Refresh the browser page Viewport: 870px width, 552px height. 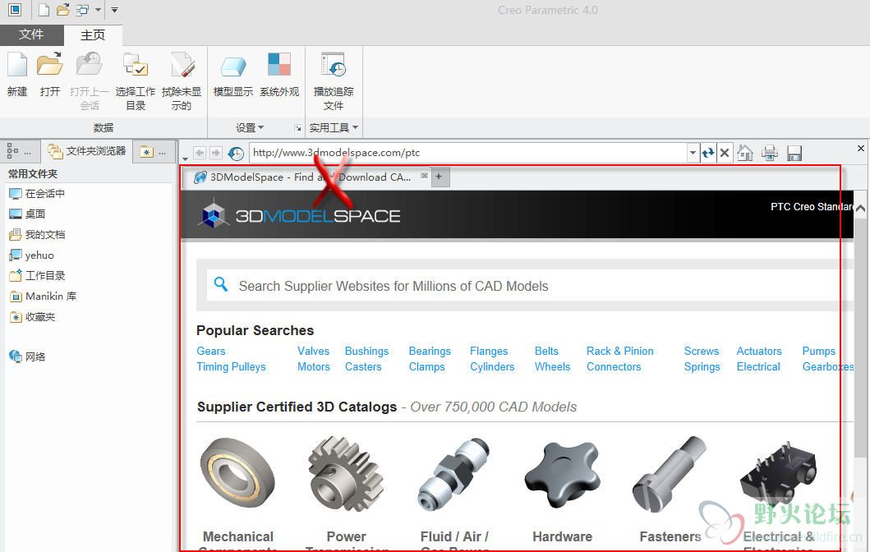[708, 153]
